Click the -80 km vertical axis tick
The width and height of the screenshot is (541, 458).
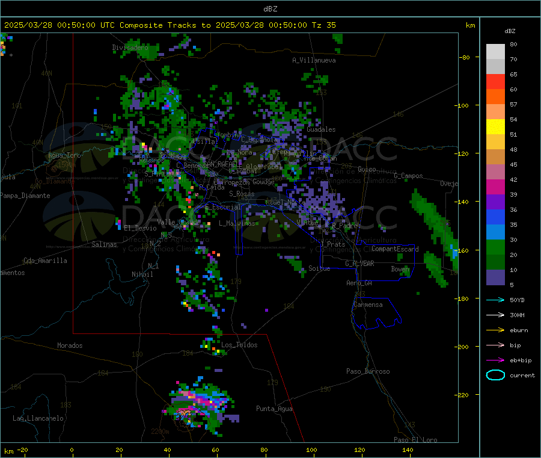point(465,57)
